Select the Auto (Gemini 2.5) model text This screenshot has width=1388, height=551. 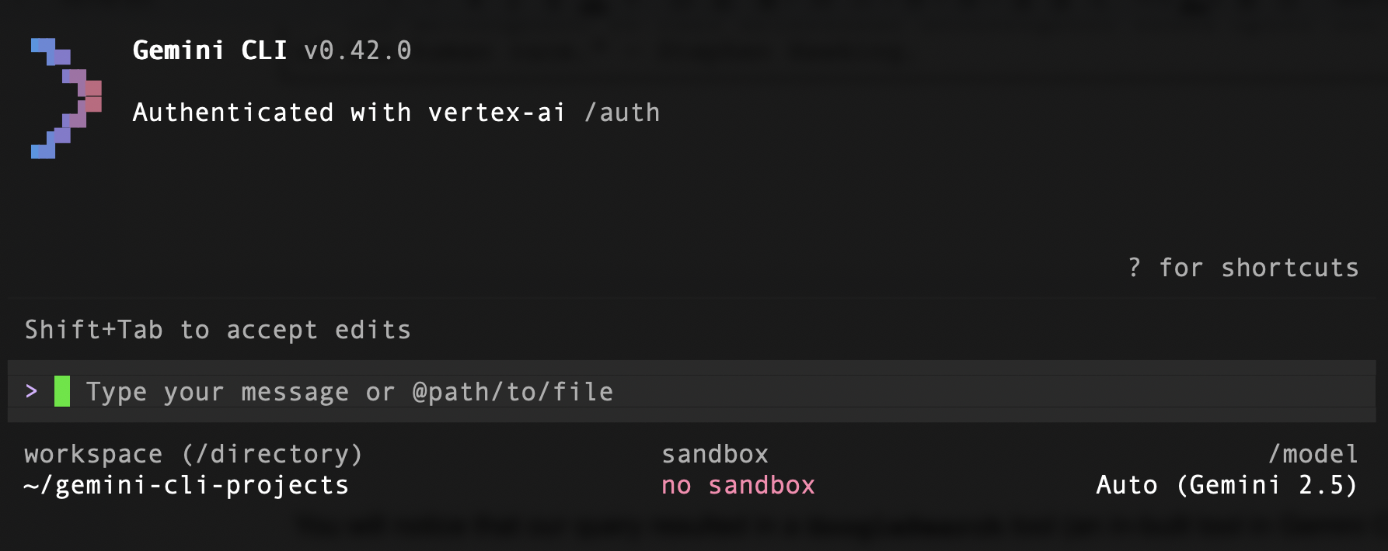coord(1227,485)
